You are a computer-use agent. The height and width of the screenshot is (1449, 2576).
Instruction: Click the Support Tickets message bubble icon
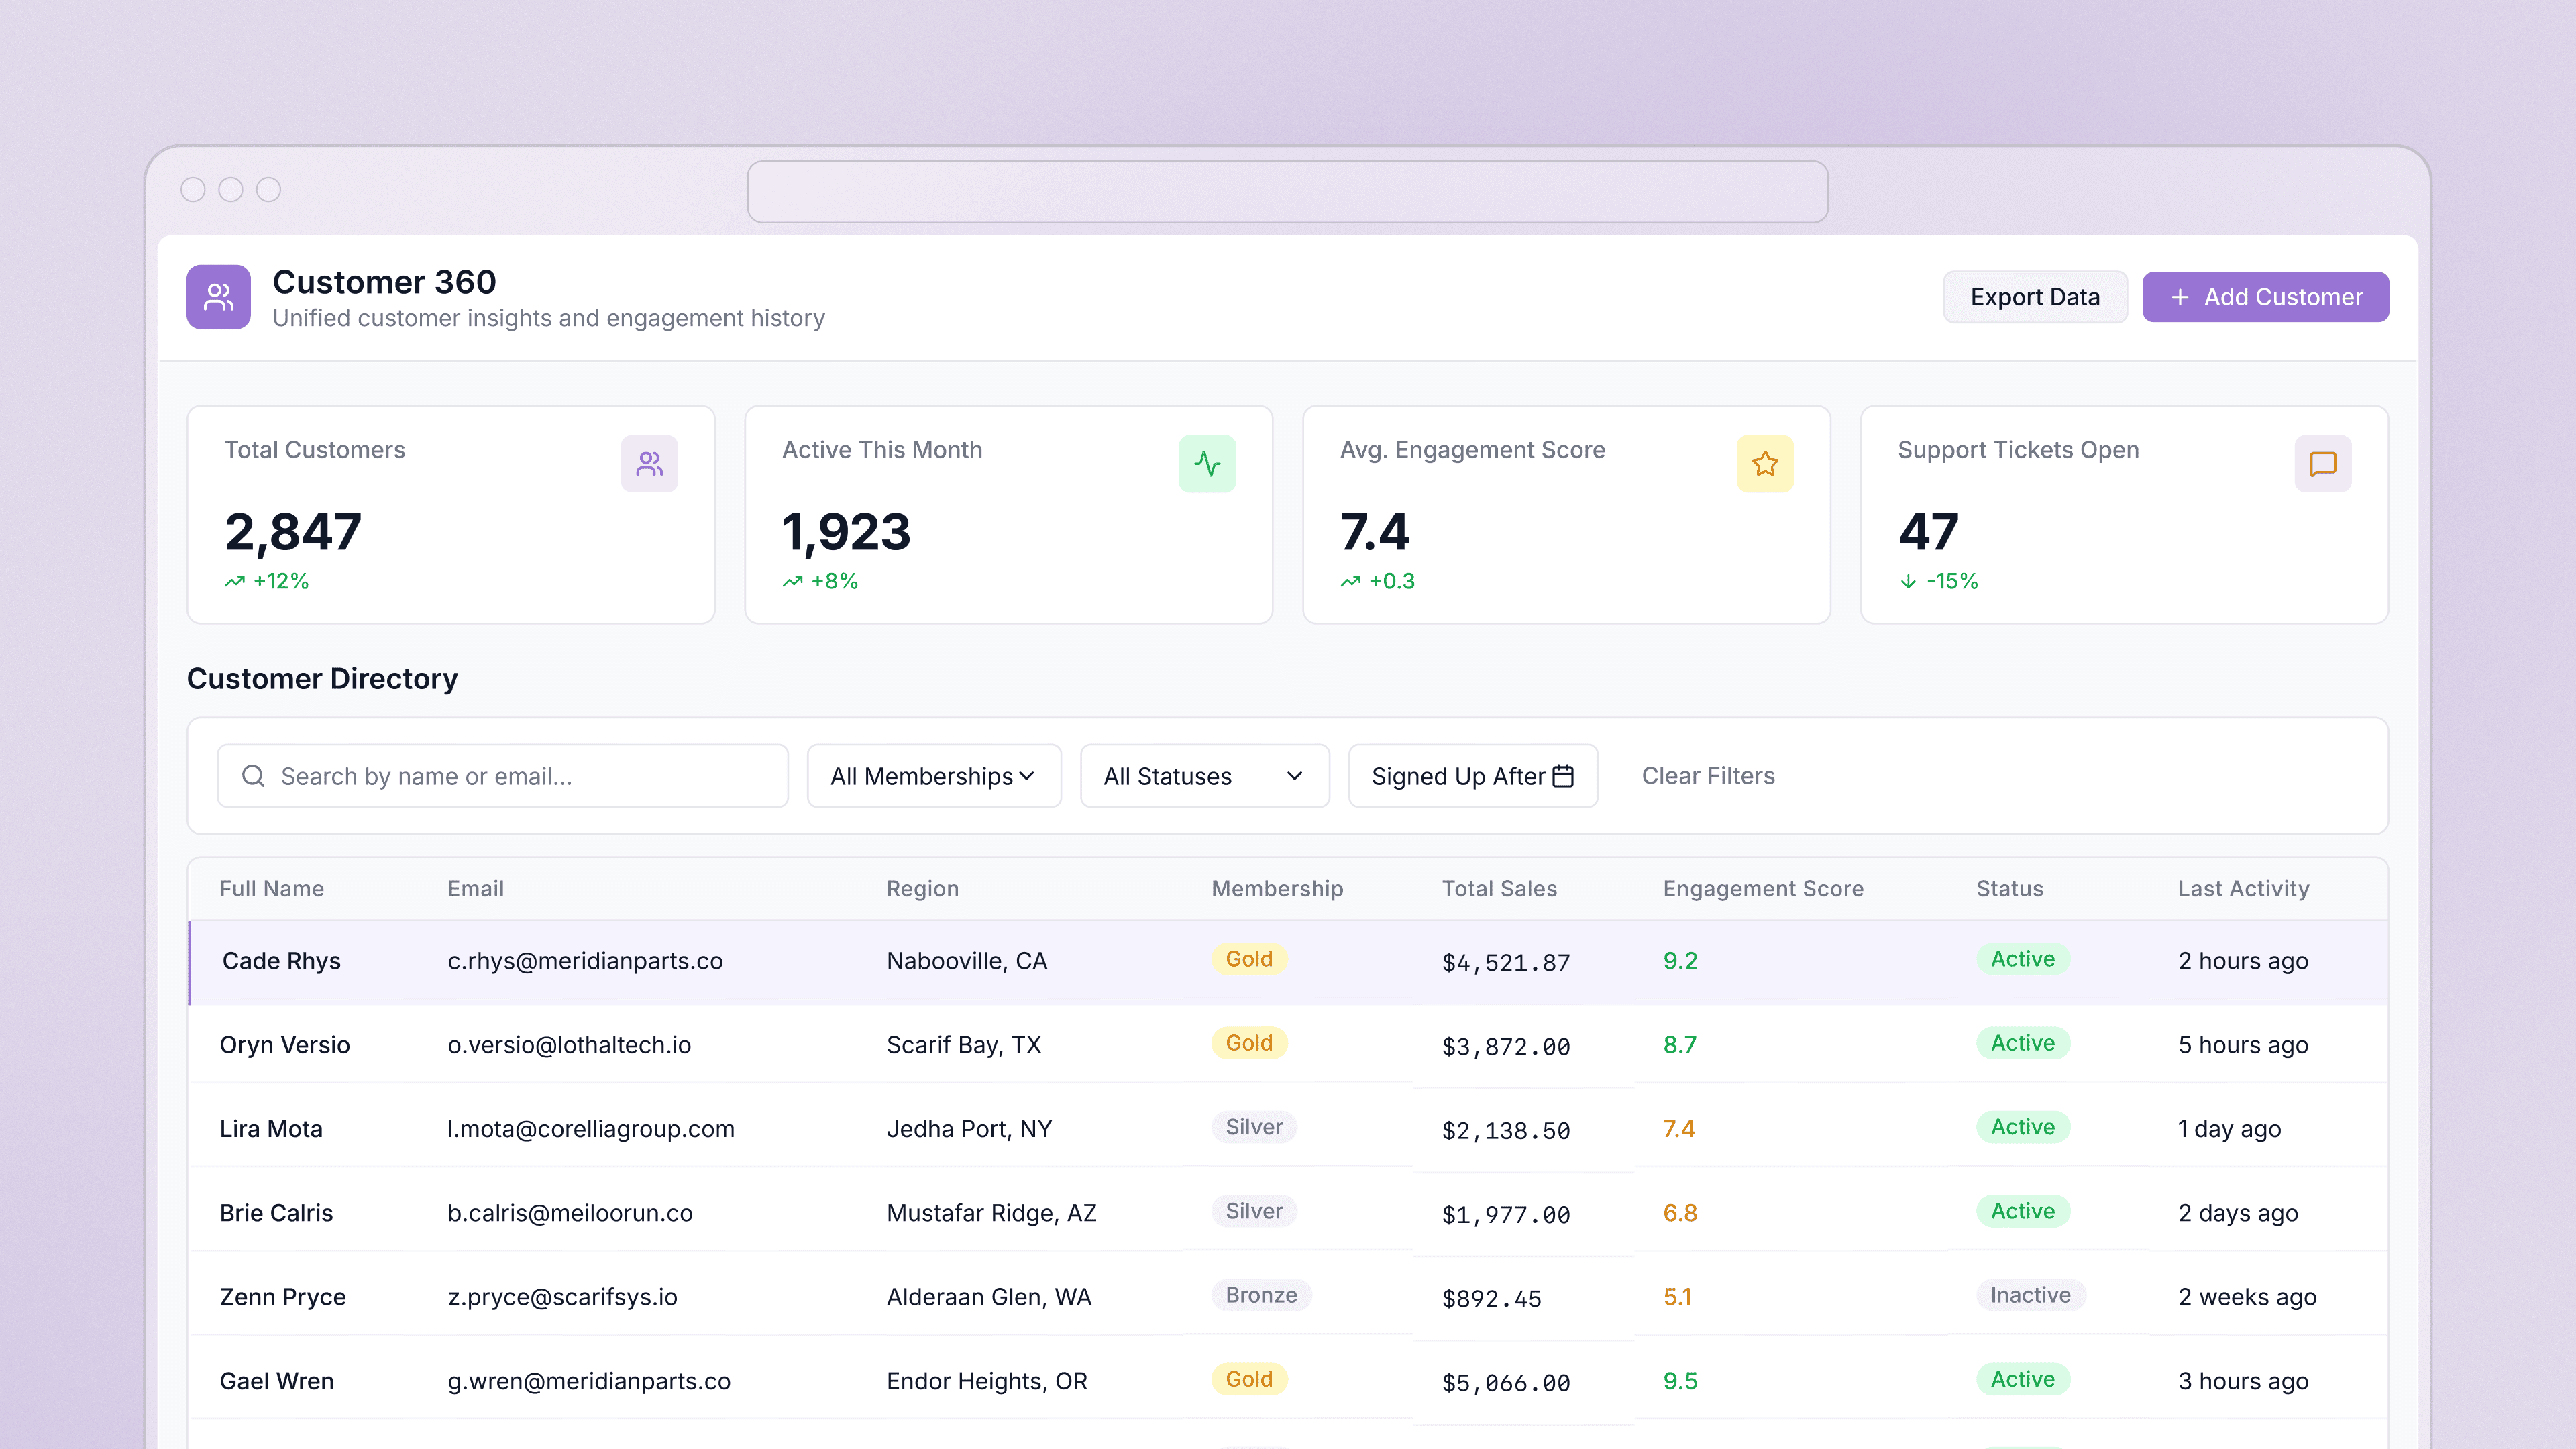pyautogui.click(x=2323, y=464)
